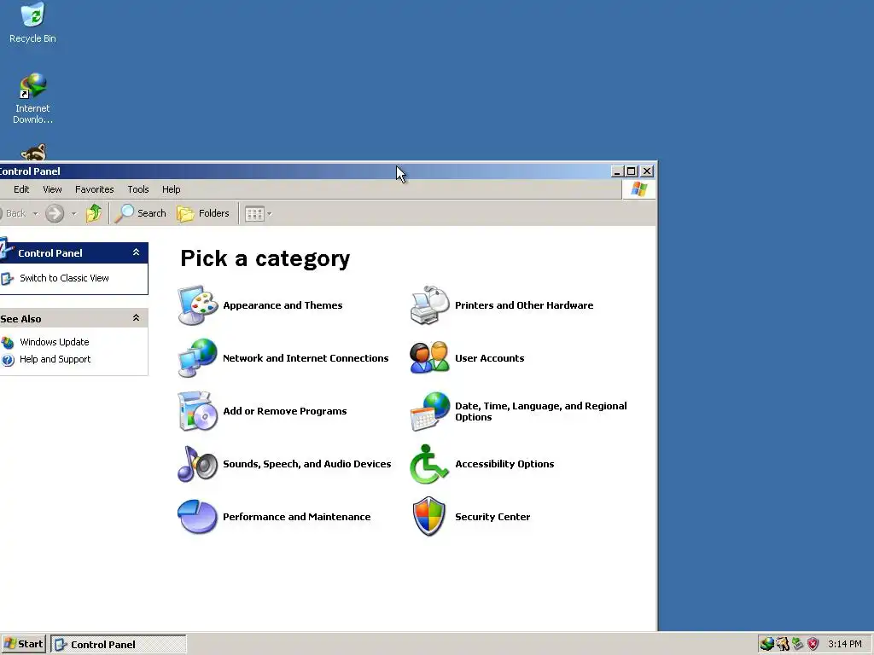
Task: Open Security Center shield icon
Action: (429, 517)
